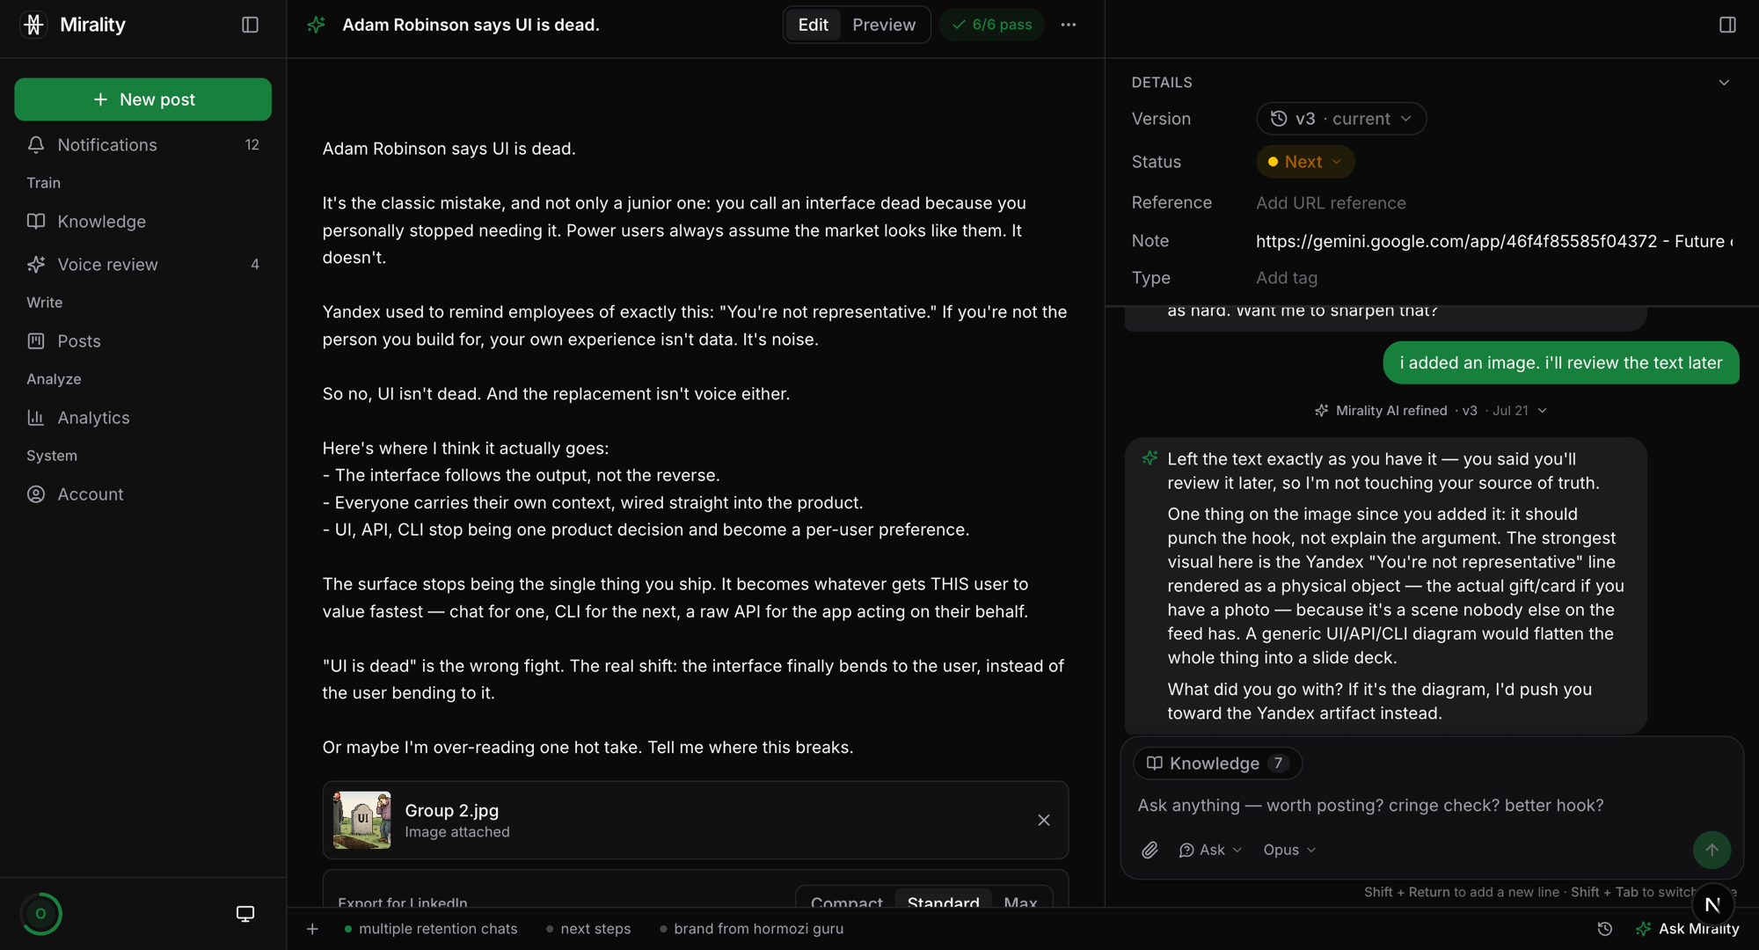Screen dimensions: 1759x950
Task: Change the Next status dropdown
Action: click(x=1305, y=162)
